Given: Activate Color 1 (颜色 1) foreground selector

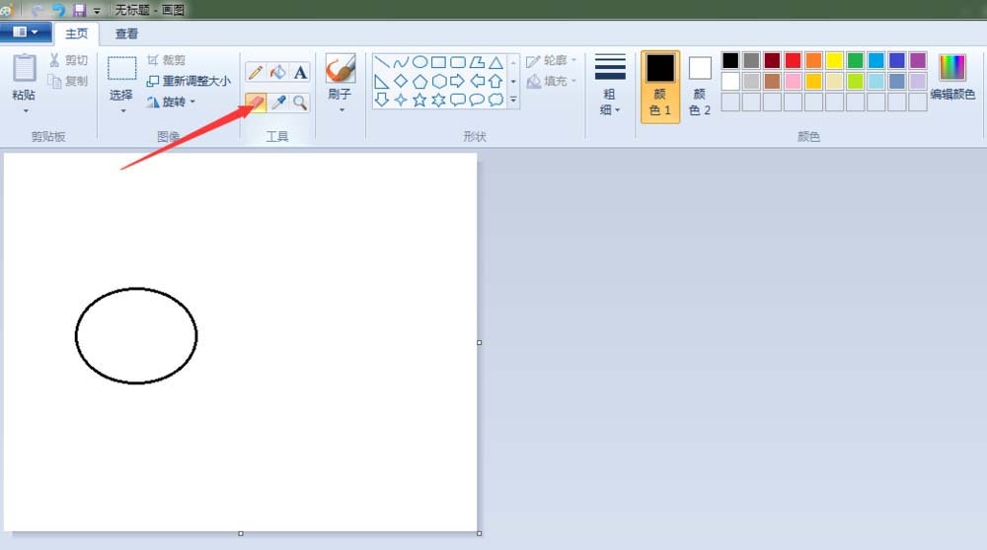Looking at the screenshot, I should 660,87.
